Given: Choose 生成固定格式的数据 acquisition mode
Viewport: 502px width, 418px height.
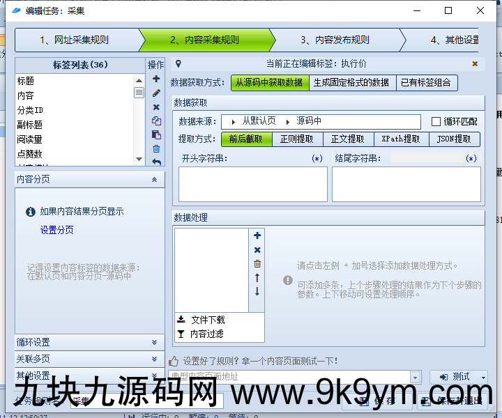Looking at the screenshot, I should pos(351,83).
